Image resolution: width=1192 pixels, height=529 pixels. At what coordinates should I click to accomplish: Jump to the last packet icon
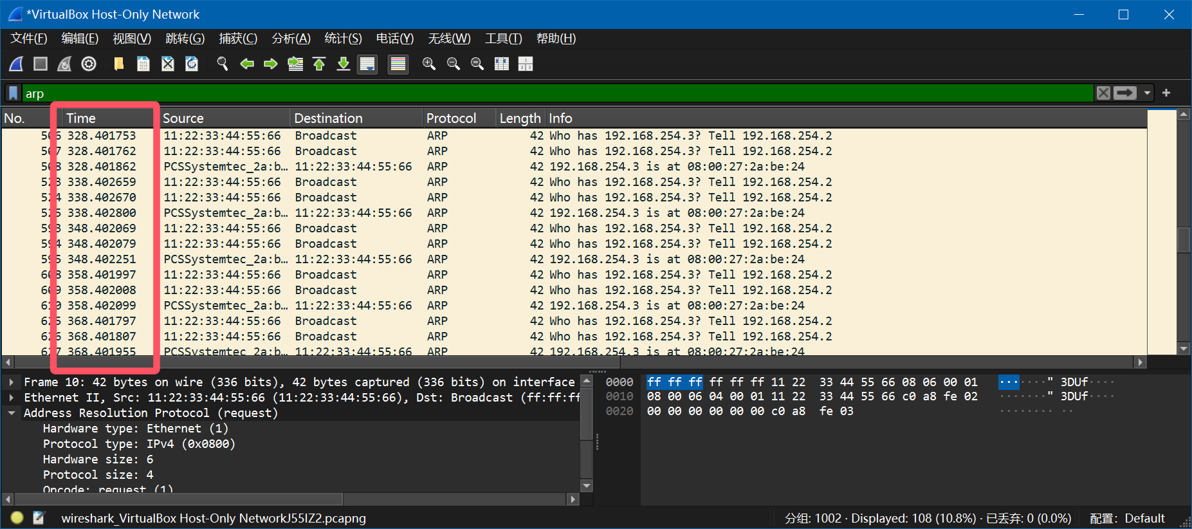[344, 64]
